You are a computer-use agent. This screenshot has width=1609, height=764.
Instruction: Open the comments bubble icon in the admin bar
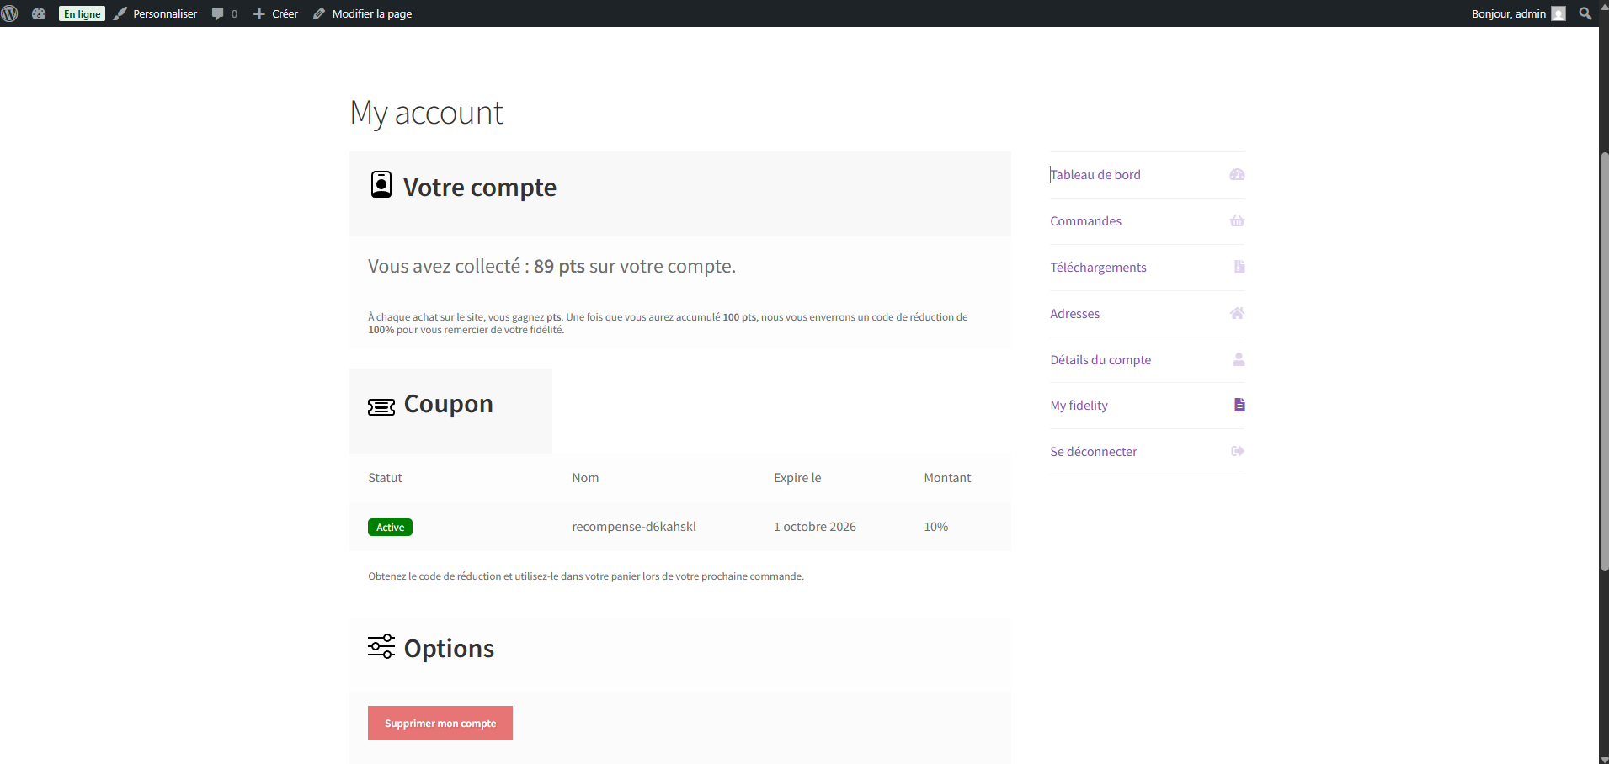click(218, 13)
